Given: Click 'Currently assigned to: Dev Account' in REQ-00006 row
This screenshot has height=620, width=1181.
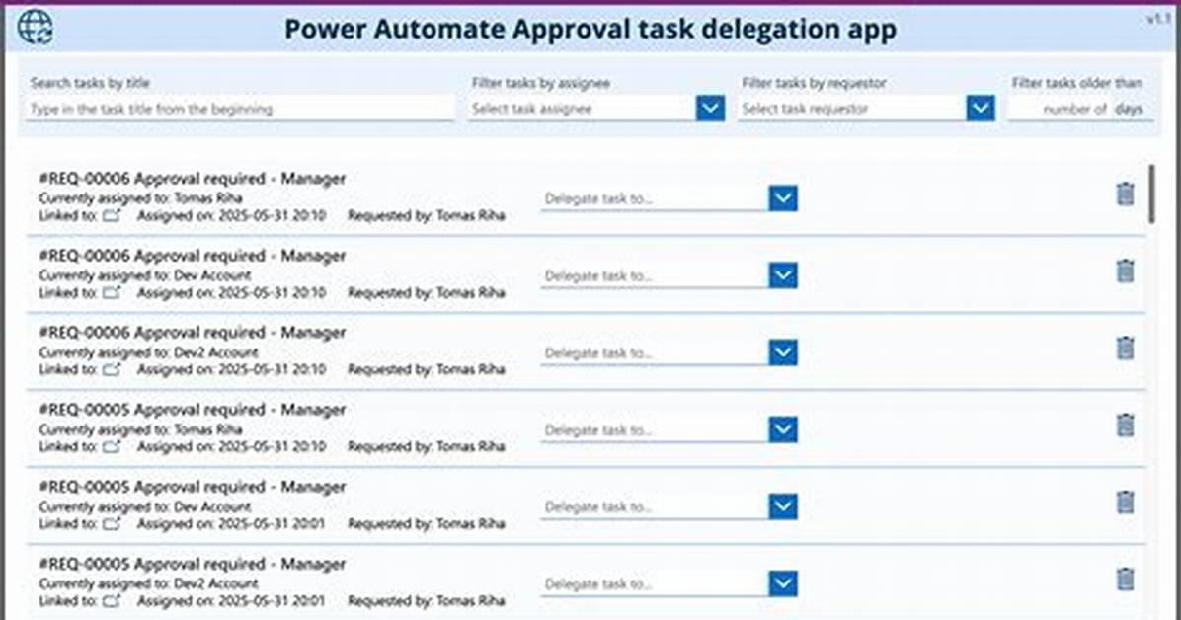Looking at the screenshot, I should coord(144,275).
